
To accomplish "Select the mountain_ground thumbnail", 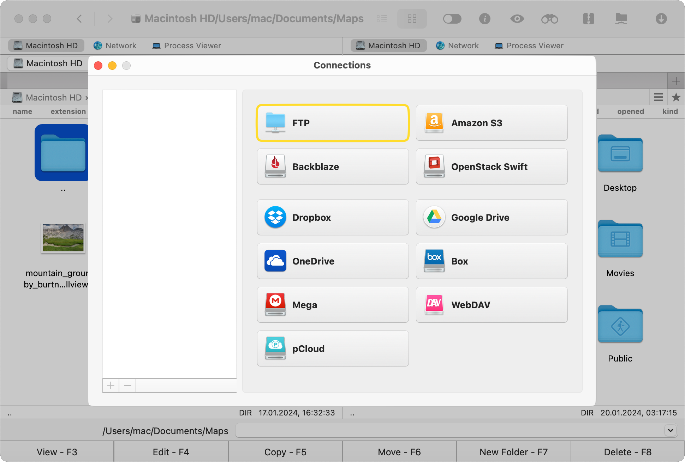I will click(x=61, y=237).
